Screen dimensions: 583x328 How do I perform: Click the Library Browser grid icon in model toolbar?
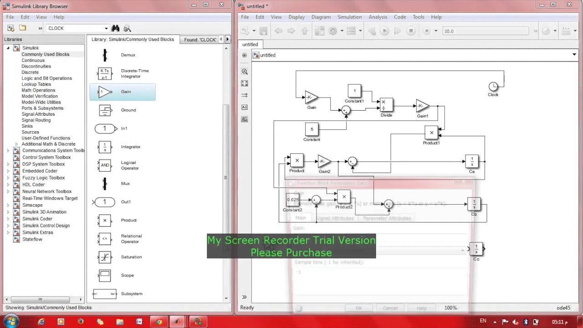pyautogui.click(x=319, y=31)
